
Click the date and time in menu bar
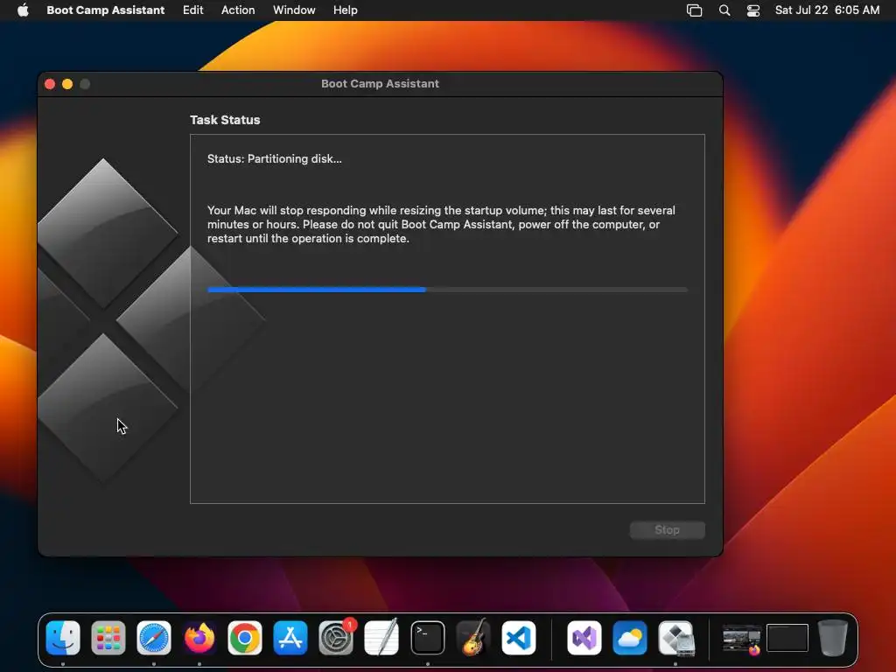pos(827,10)
